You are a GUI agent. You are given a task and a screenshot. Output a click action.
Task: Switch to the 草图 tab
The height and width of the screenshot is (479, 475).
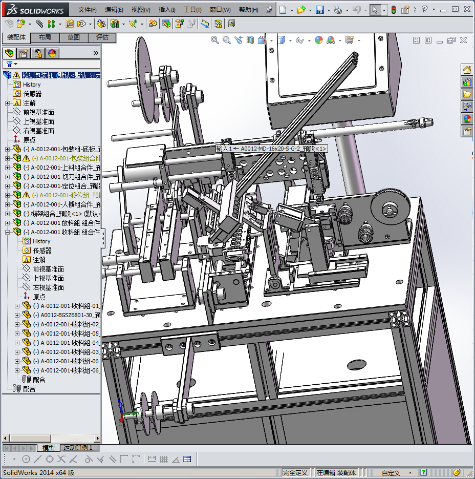pos(73,37)
